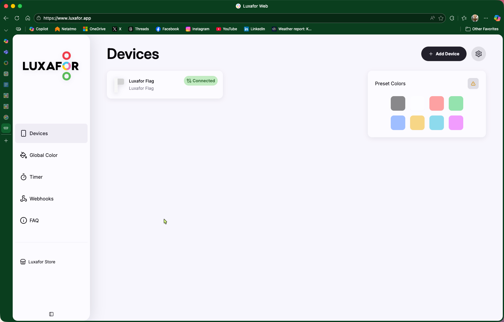The height and width of the screenshot is (322, 504).
Task: Visit the Luxafor Store link
Action: (42, 262)
